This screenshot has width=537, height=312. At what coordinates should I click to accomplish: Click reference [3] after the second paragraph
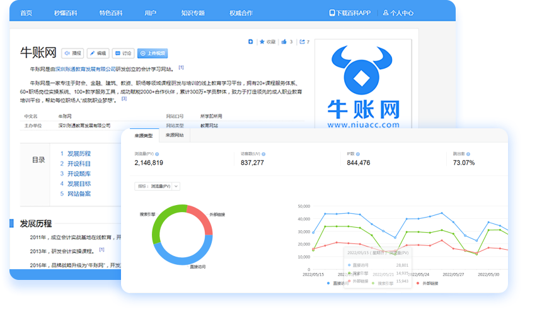(x=124, y=98)
